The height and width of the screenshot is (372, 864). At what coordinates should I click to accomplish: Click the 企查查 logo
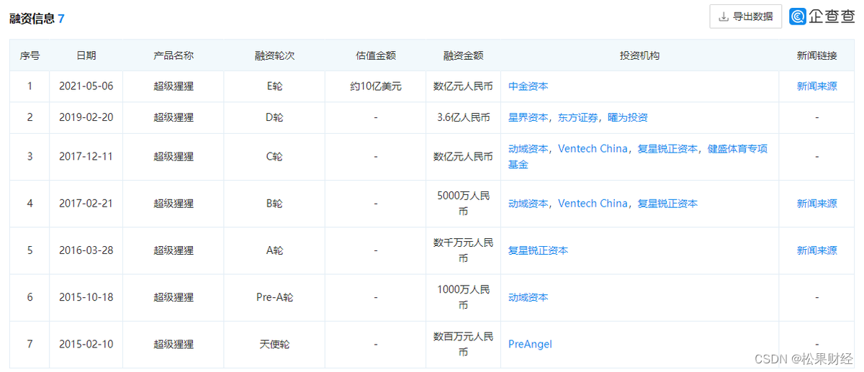pos(822,17)
